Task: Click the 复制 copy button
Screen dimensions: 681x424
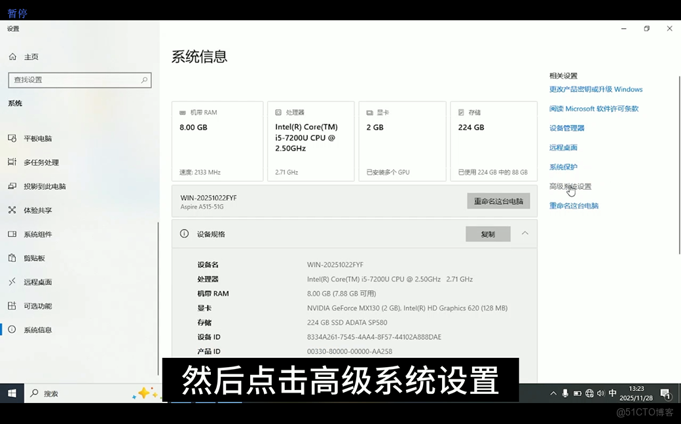Action: [x=488, y=234]
